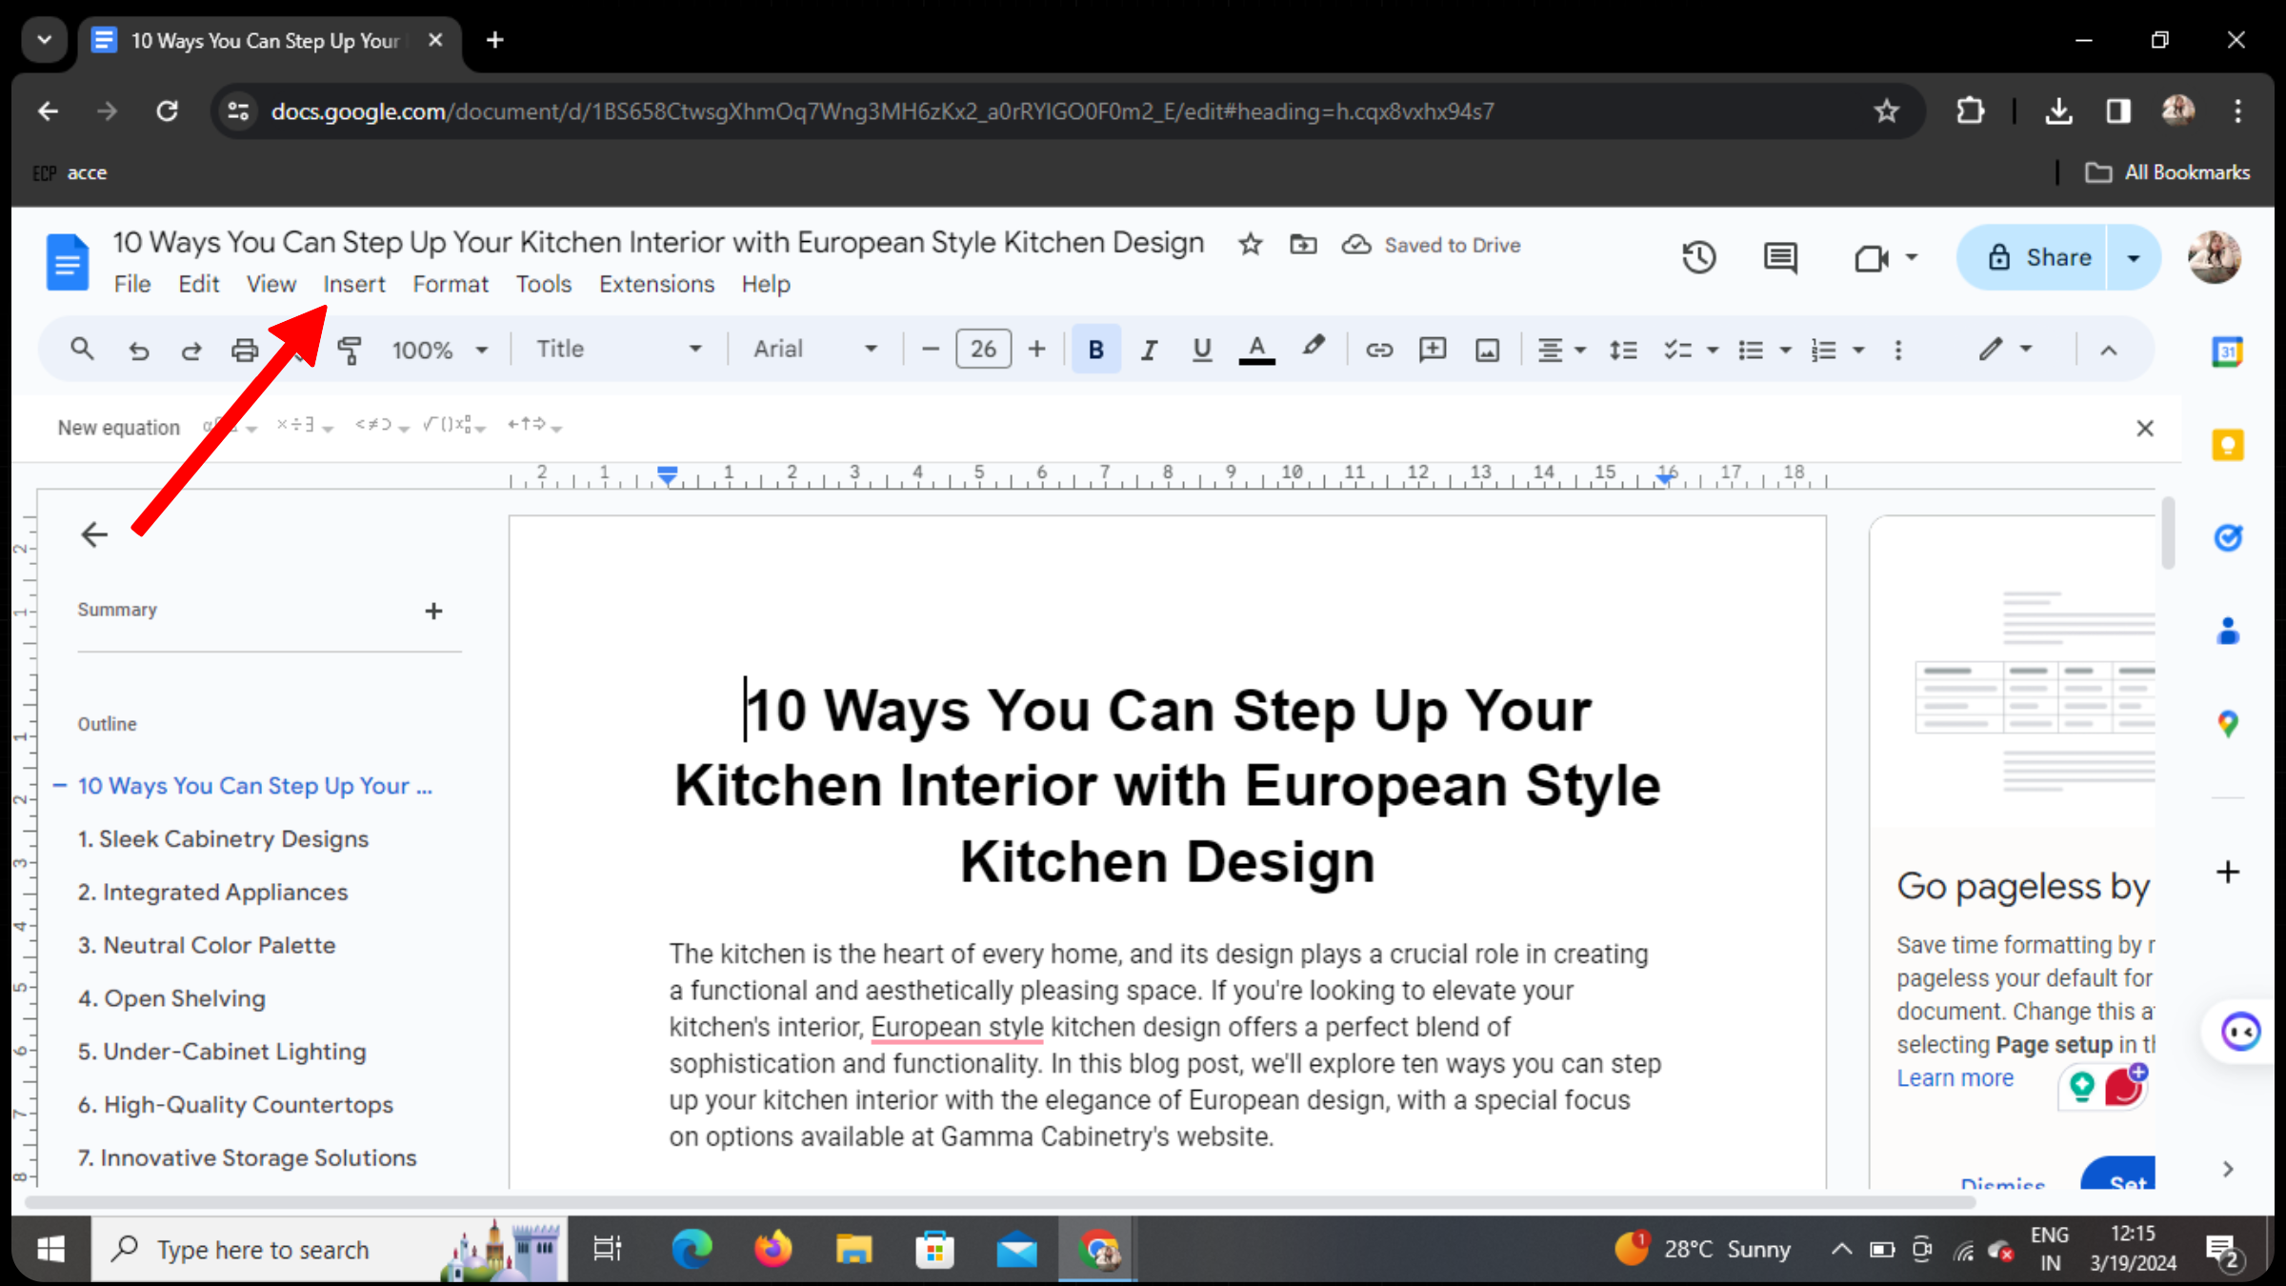Expand the 100% zoom dropdown
Viewport: 2286px width, 1286px height.
[439, 350]
